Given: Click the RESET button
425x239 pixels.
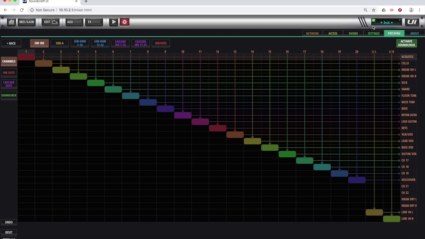Looking at the screenshot, I should point(9,232).
